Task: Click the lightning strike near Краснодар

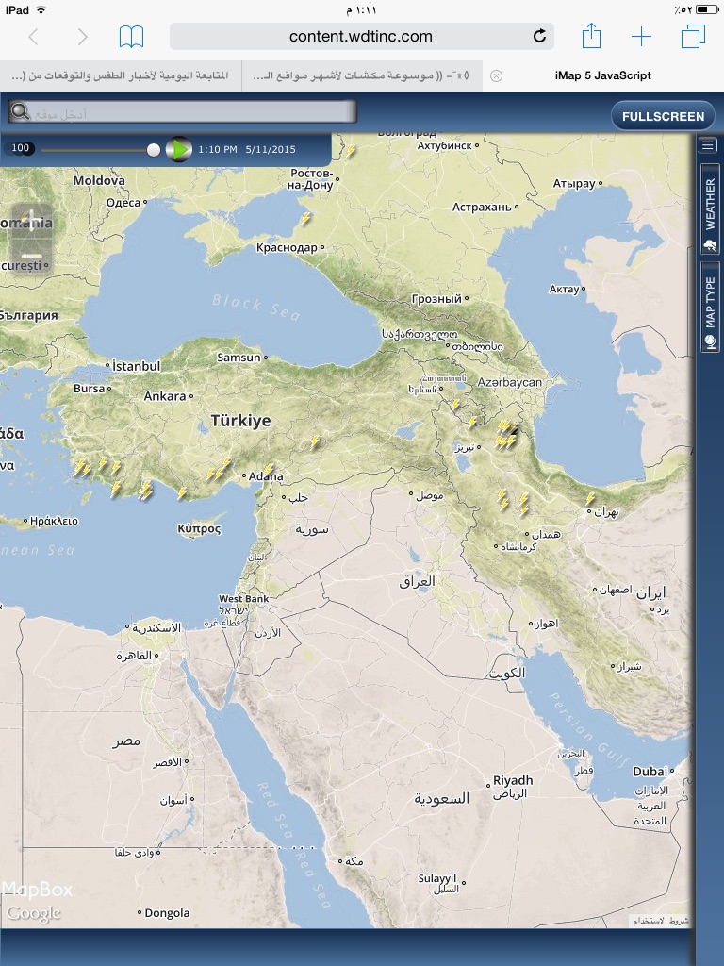Action: [304, 218]
